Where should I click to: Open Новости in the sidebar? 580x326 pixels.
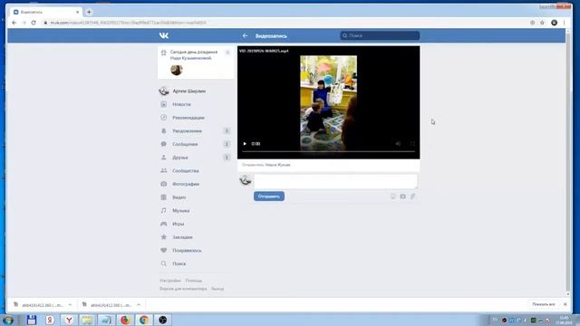pos(181,104)
